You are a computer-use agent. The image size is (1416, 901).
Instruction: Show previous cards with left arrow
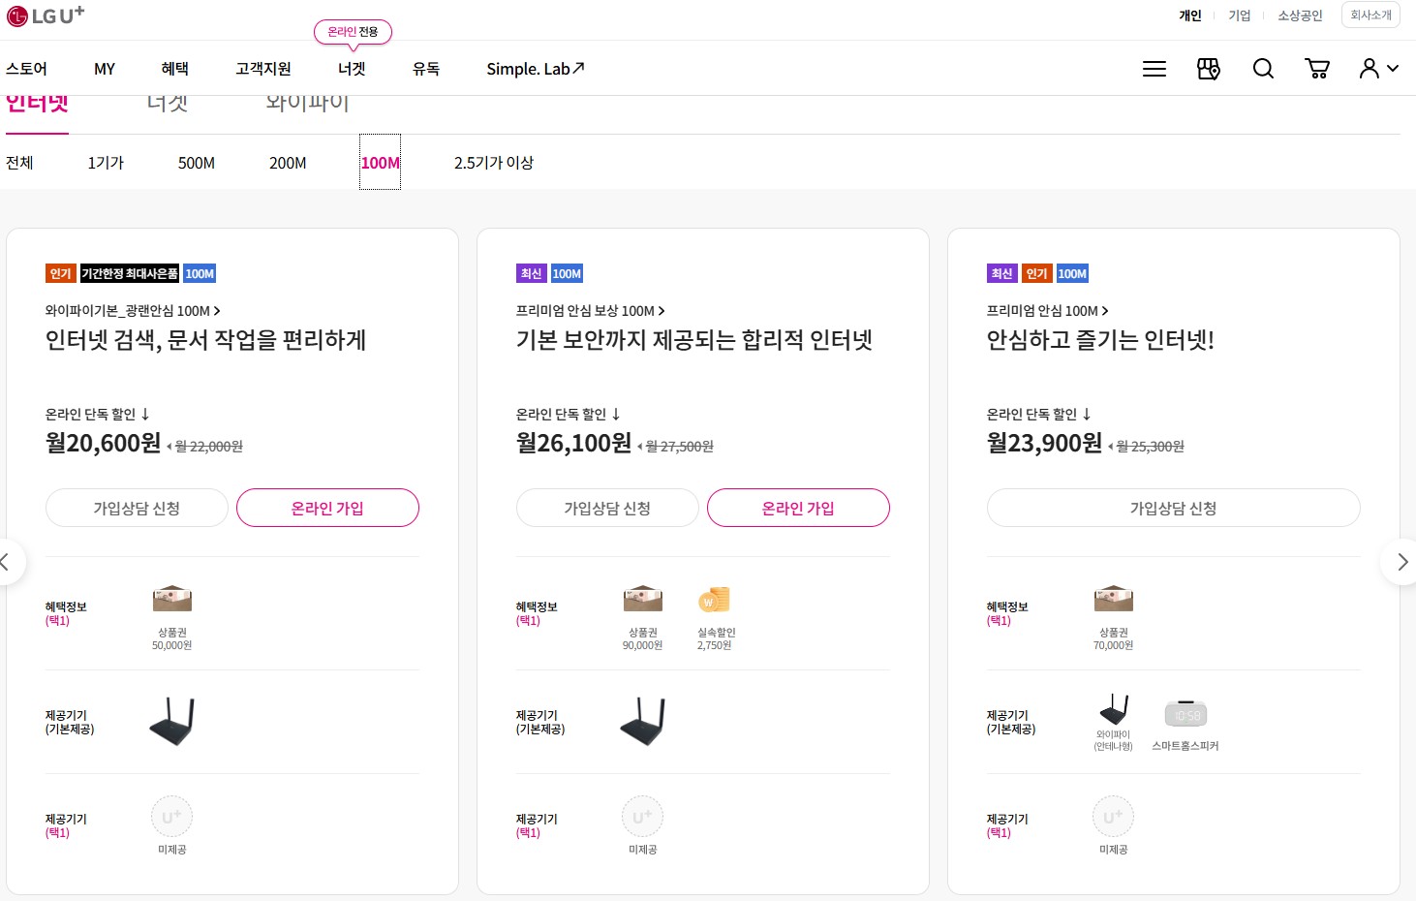point(8,562)
